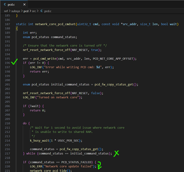Image resolution: width=184 pixels, height=172 pixels.
Task: Click PCD_STATUS_FAILED constant
Action: pyautogui.click(x=76, y=162)
